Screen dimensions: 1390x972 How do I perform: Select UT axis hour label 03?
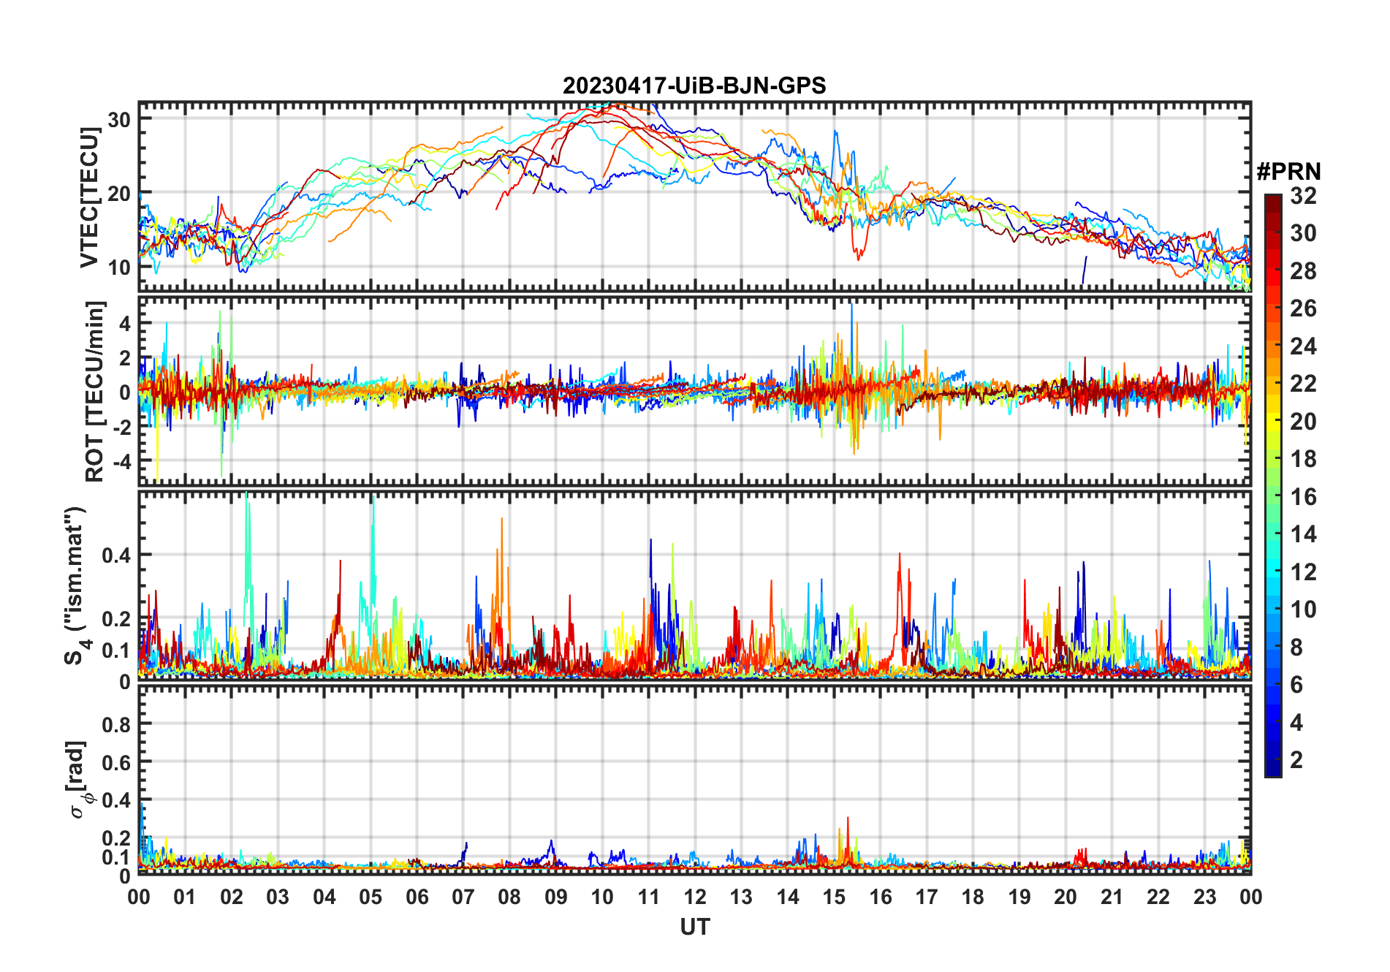[x=278, y=897]
